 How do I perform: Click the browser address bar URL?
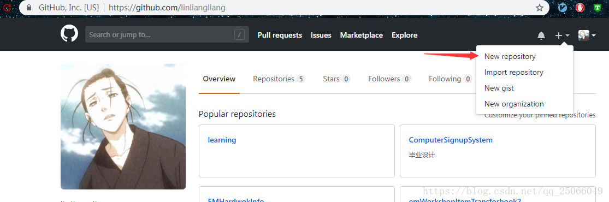(x=167, y=8)
